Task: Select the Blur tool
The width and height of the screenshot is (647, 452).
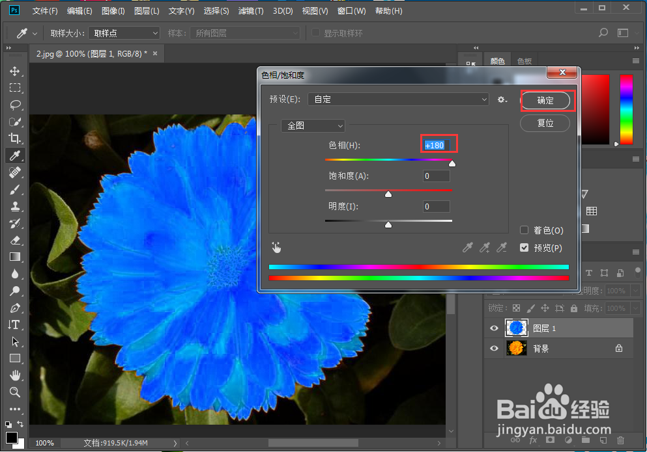Action: [x=15, y=274]
